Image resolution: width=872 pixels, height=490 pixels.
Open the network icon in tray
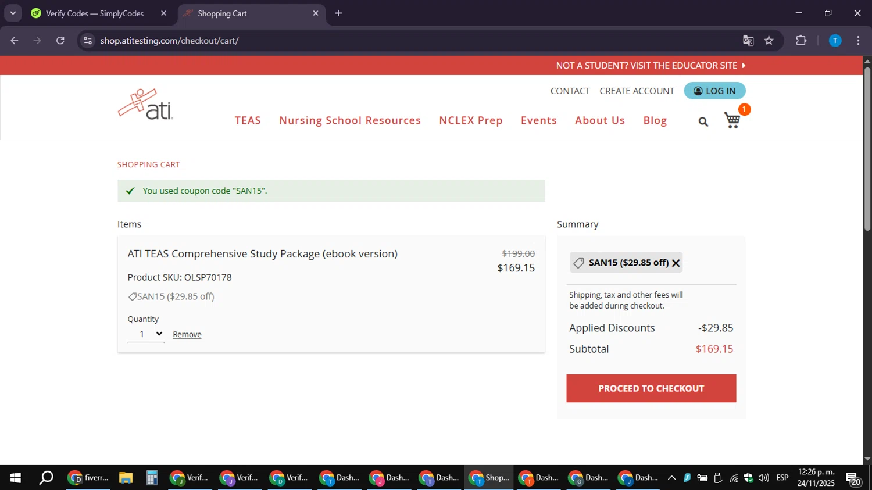734,478
